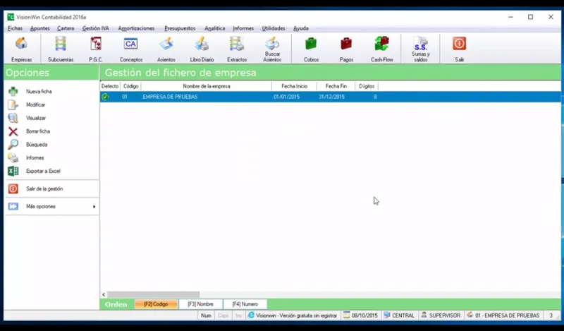
Task: Maximize the VisionWin window
Action: [x=531, y=17]
